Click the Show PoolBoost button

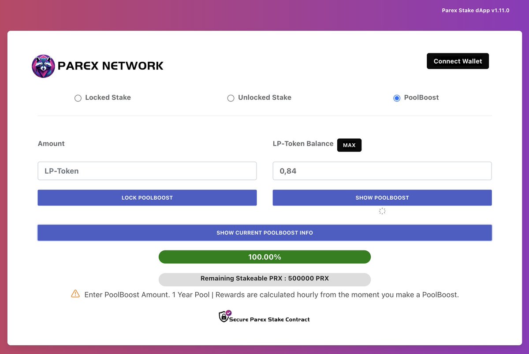[x=382, y=197]
